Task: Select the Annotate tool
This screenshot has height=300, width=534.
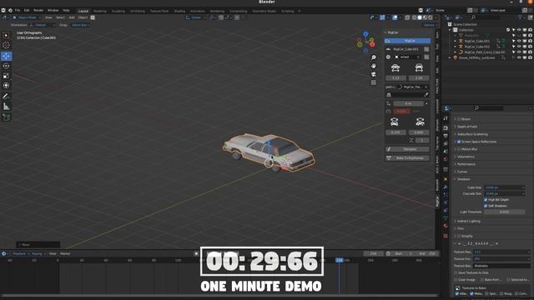Action: [6, 97]
